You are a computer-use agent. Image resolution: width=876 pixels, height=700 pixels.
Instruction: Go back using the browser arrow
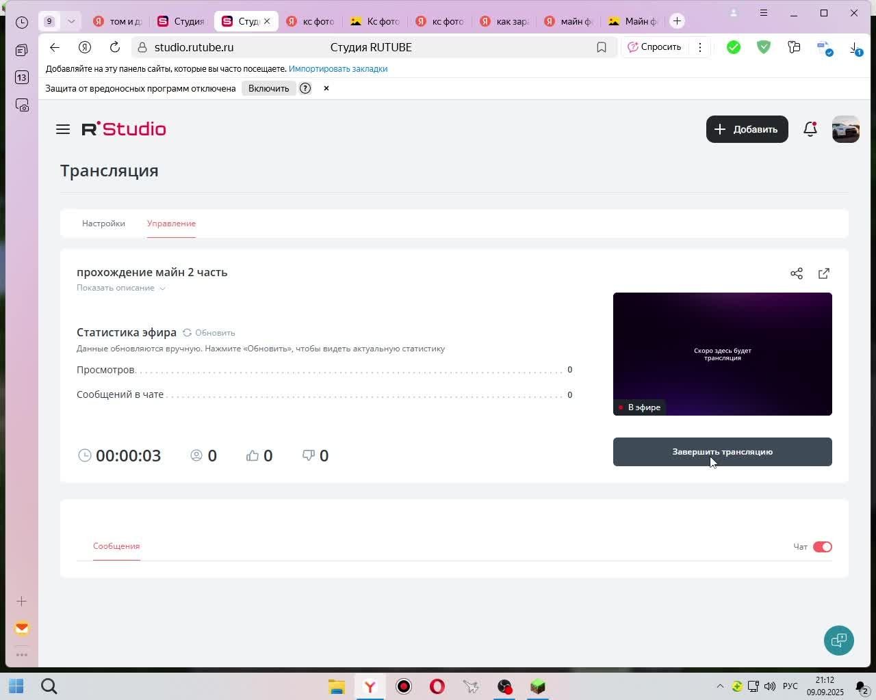coord(55,47)
